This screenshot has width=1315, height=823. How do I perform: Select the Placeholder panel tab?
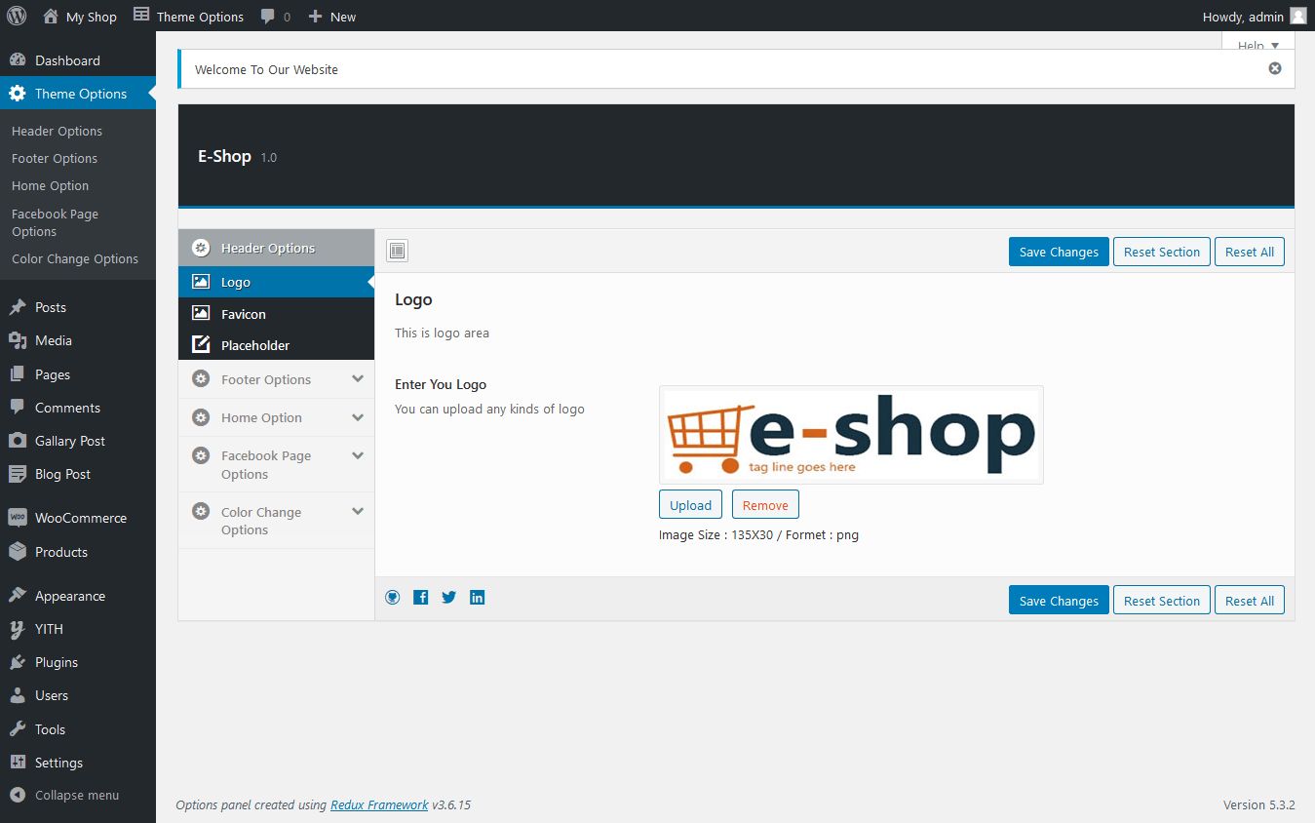[276, 345]
